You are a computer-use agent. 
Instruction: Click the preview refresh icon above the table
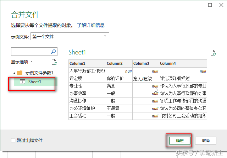[x=213, y=53]
